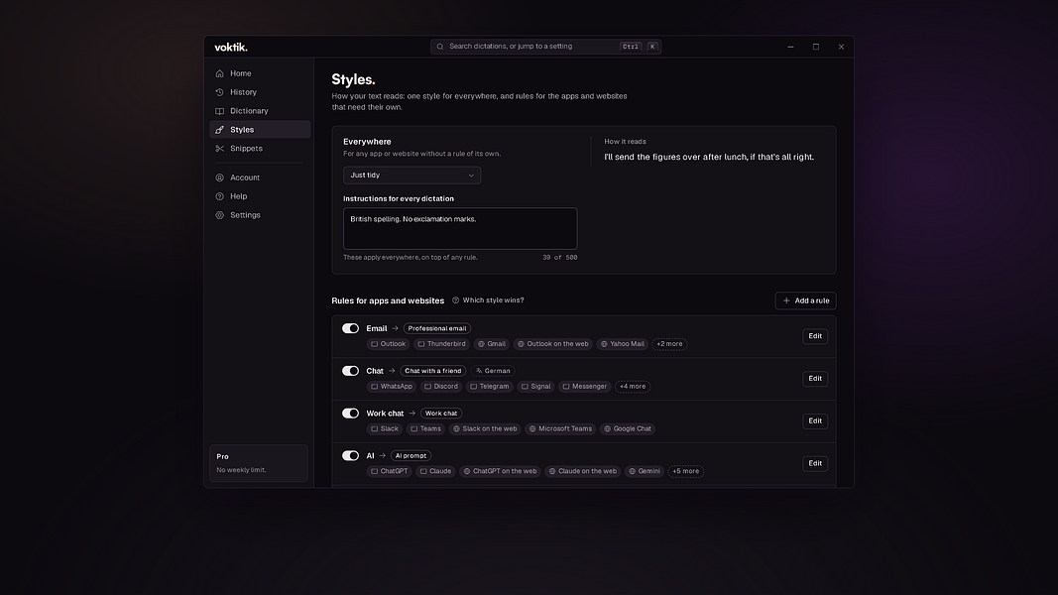The height and width of the screenshot is (595, 1058).
Task: Click the Gemini website chip
Action: pos(645,472)
